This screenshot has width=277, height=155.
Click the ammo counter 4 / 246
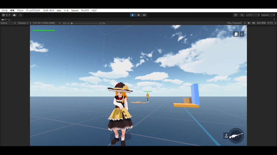tap(226, 136)
